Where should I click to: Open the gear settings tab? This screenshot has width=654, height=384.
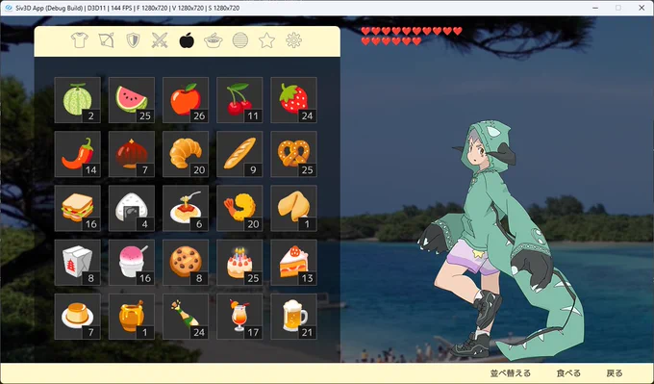click(x=293, y=40)
